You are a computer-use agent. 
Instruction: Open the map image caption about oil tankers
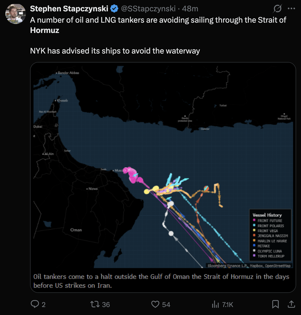pos(161,281)
